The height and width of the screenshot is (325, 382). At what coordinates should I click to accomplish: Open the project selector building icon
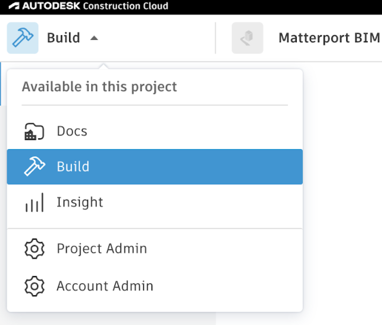pos(247,38)
